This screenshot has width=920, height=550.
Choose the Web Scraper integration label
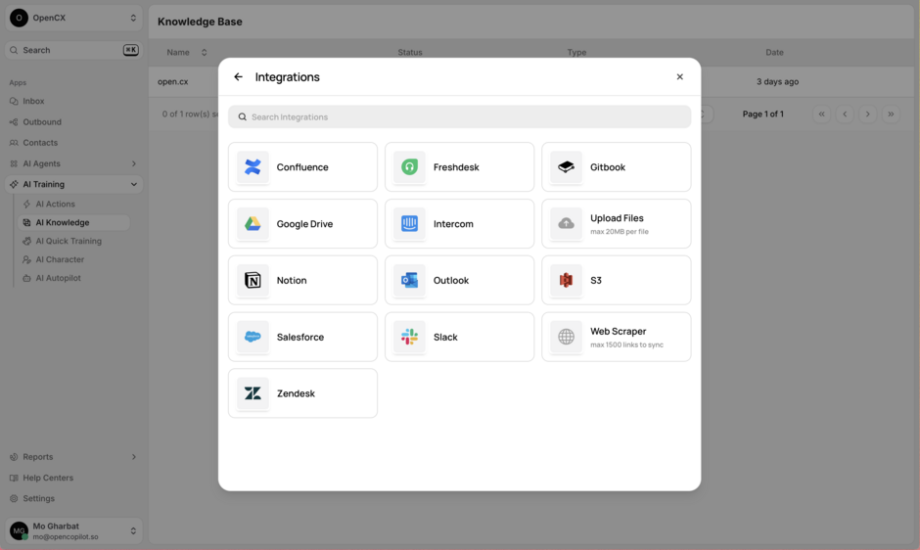pyautogui.click(x=618, y=331)
